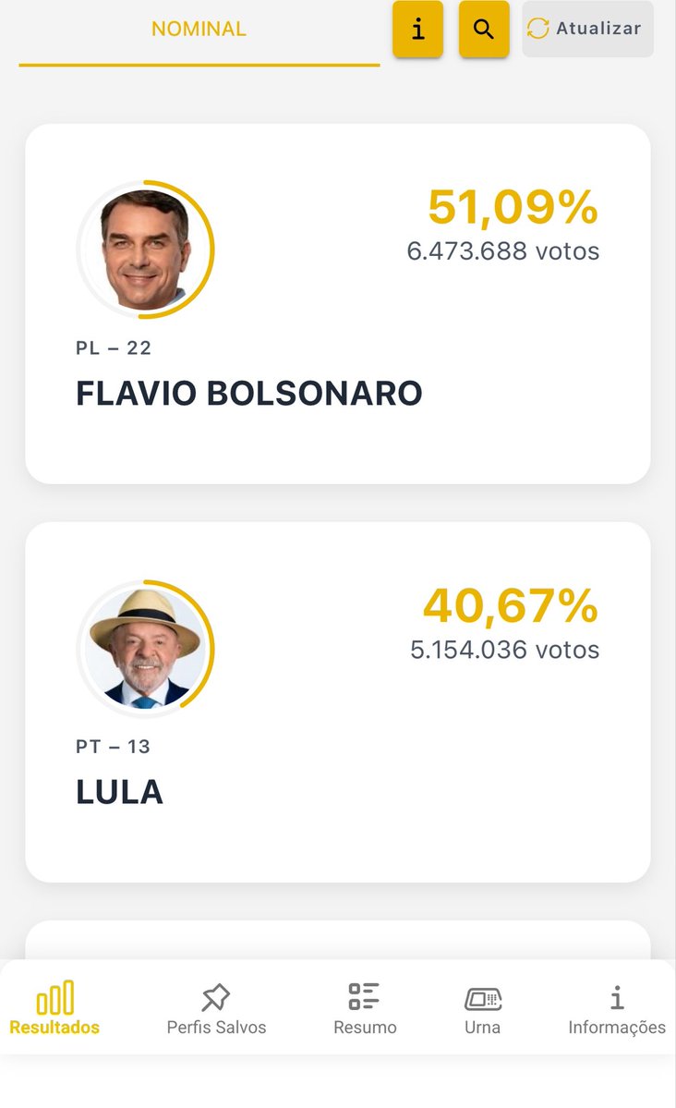676x1108 pixels.
Task: Select the Resultados tab label
Action: click(54, 1027)
